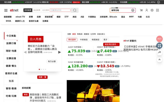Open HOKCY 香港中華煤氣 quote link
Viewport: 164px width, 102px height.
click(x=106, y=47)
